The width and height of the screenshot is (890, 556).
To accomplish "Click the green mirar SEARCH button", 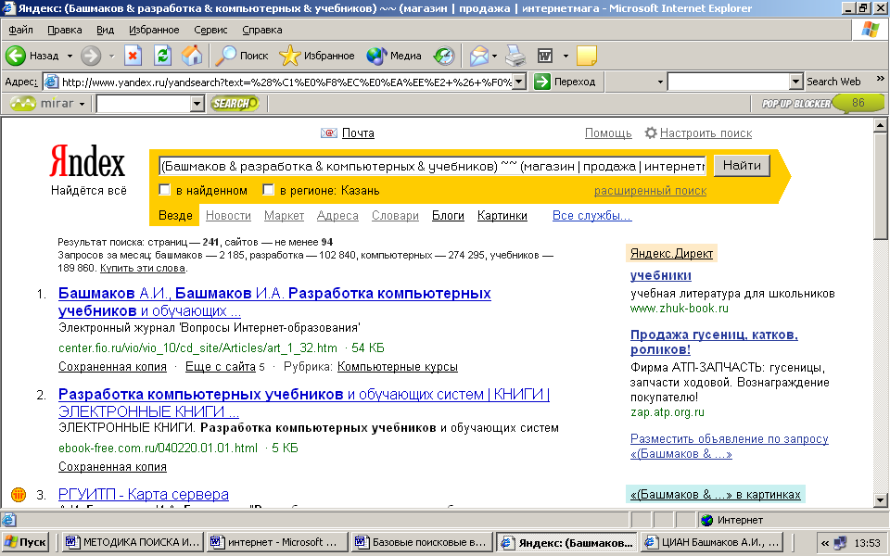I will (235, 103).
